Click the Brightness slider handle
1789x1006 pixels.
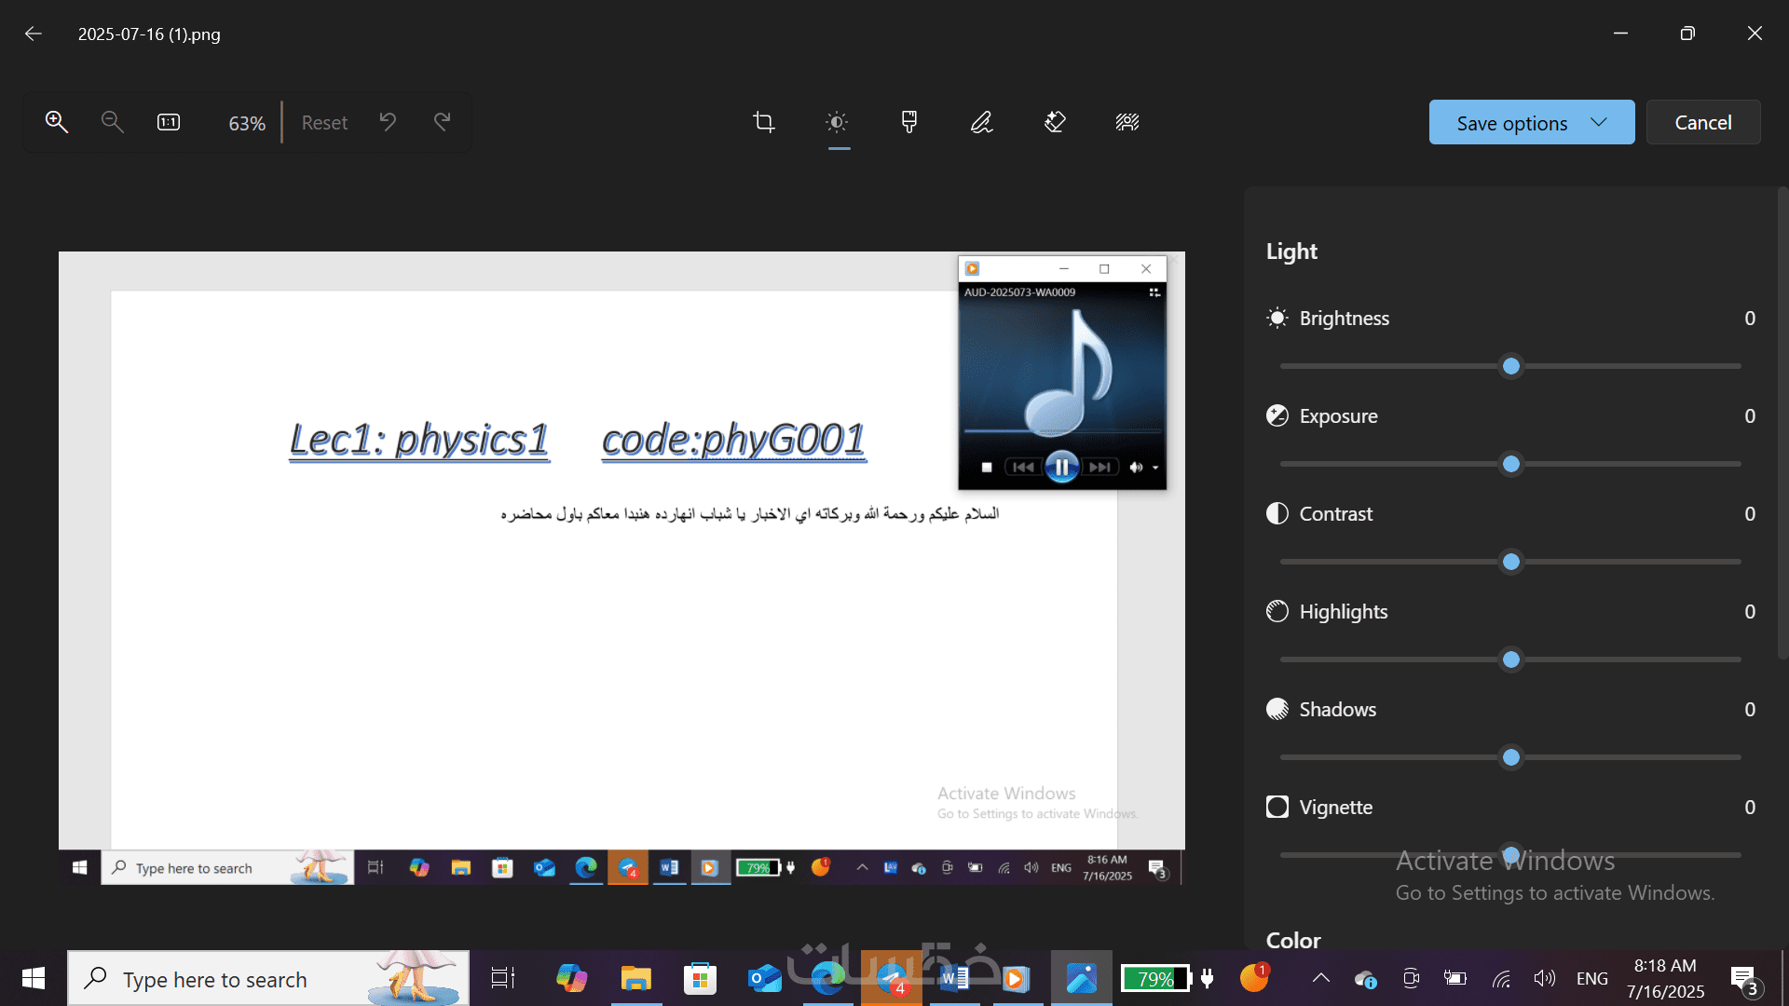(1511, 366)
